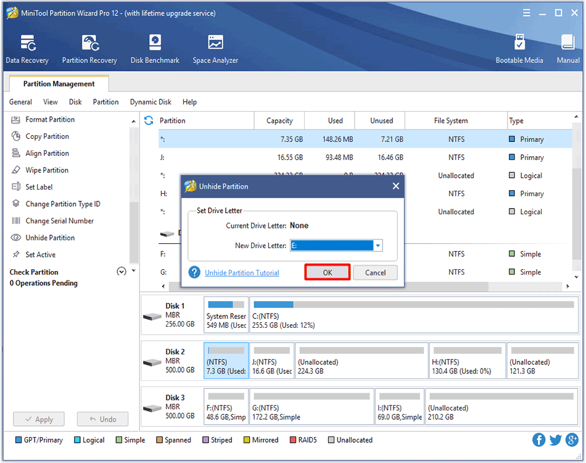Open the Disk Benchmark tool

point(155,49)
